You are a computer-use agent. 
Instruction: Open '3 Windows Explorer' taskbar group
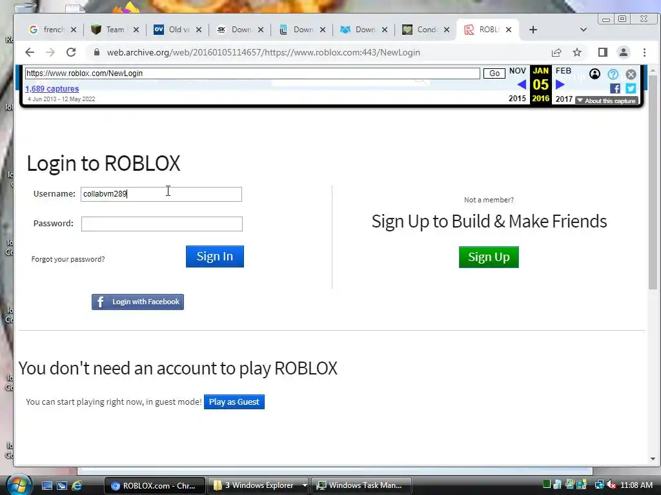pos(258,485)
